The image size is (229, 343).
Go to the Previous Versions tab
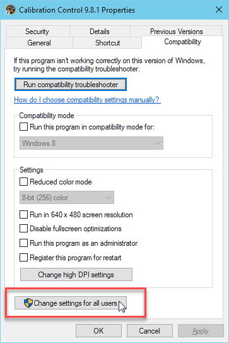177,32
